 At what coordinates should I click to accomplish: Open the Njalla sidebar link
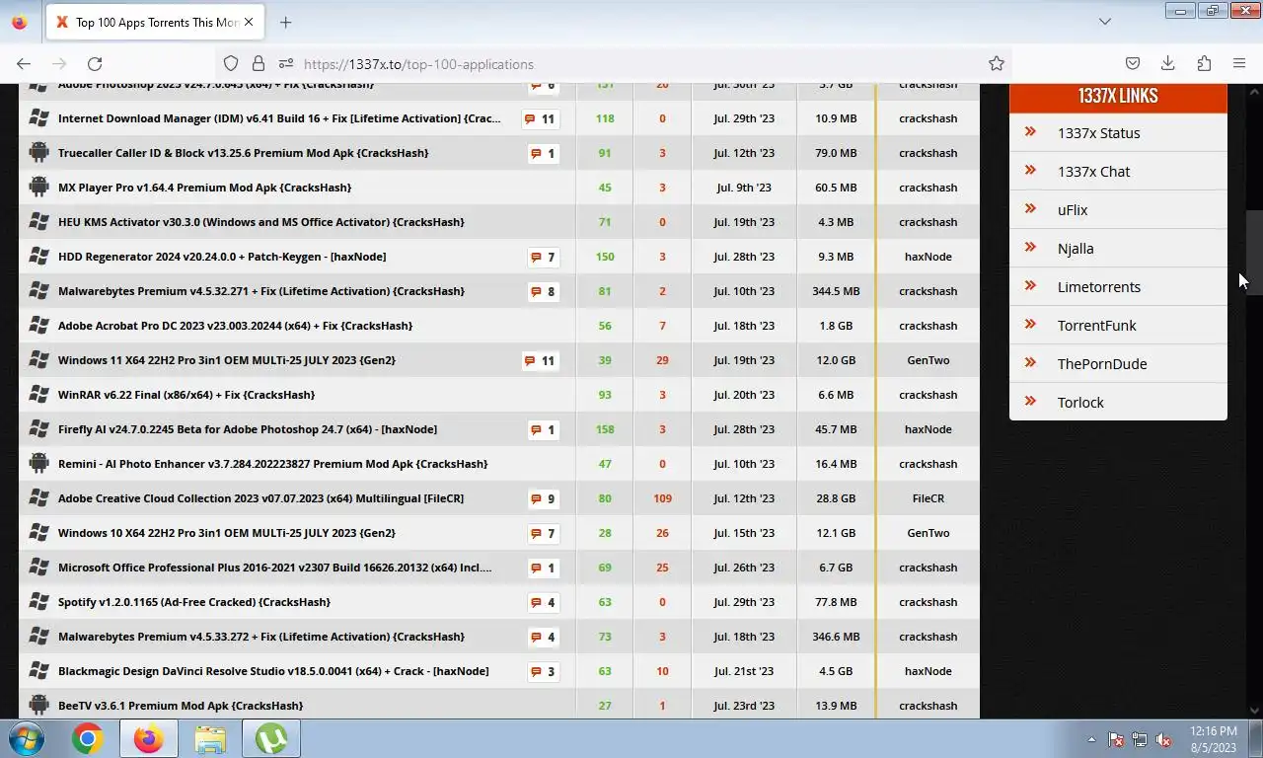point(1076,249)
